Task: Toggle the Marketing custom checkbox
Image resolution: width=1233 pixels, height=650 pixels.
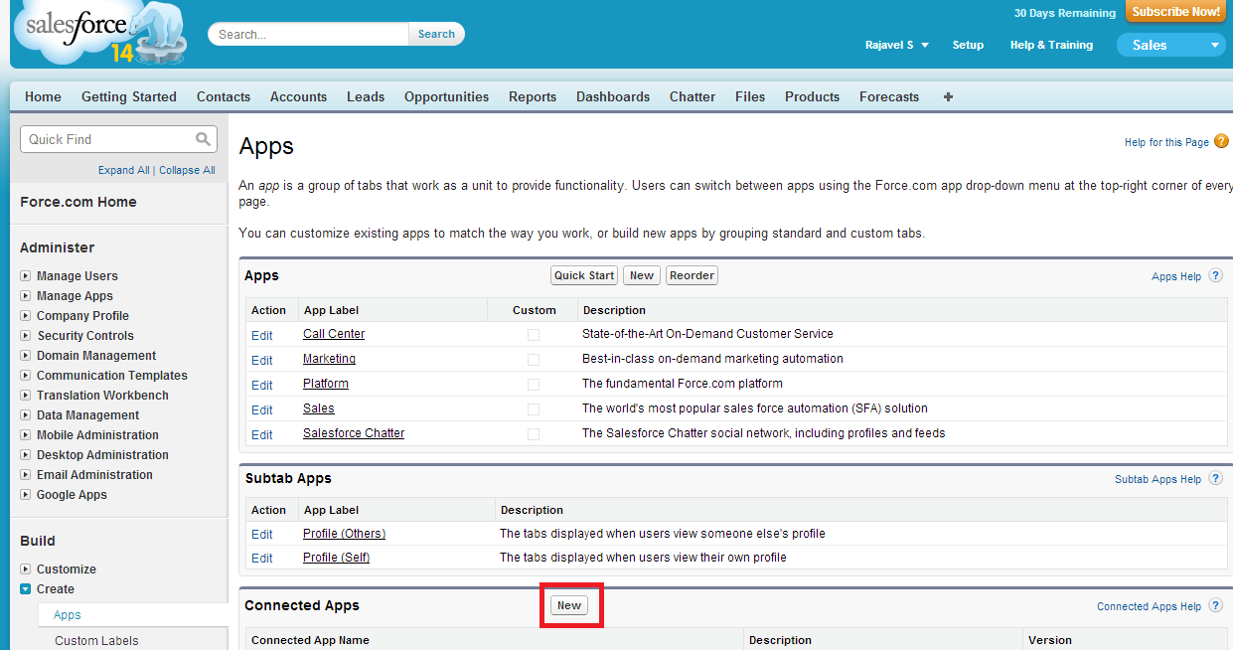Action: (x=534, y=360)
